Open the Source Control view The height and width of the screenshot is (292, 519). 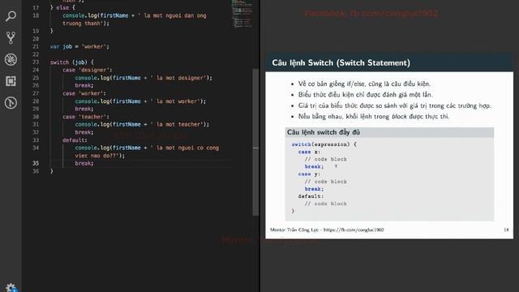click(11, 38)
